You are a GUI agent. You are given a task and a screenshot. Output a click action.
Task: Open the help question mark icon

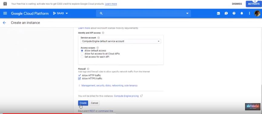click(x=234, y=13)
